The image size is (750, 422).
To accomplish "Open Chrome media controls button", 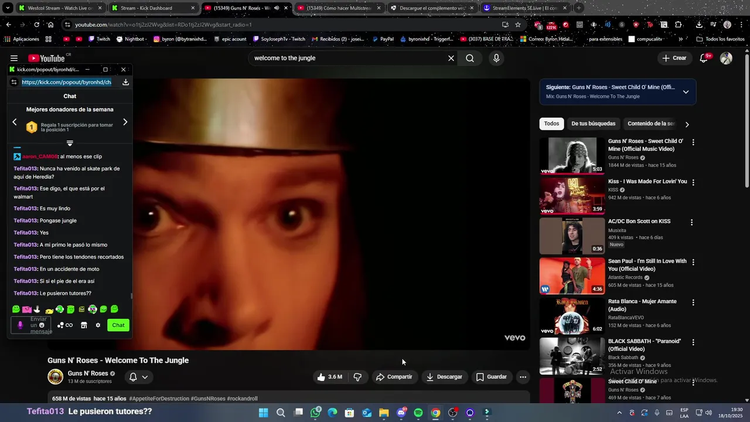I will pyautogui.click(x=713, y=25).
